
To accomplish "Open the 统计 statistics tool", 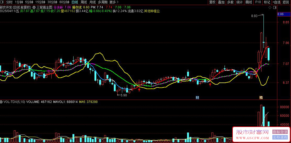I will click(x=239, y=2).
